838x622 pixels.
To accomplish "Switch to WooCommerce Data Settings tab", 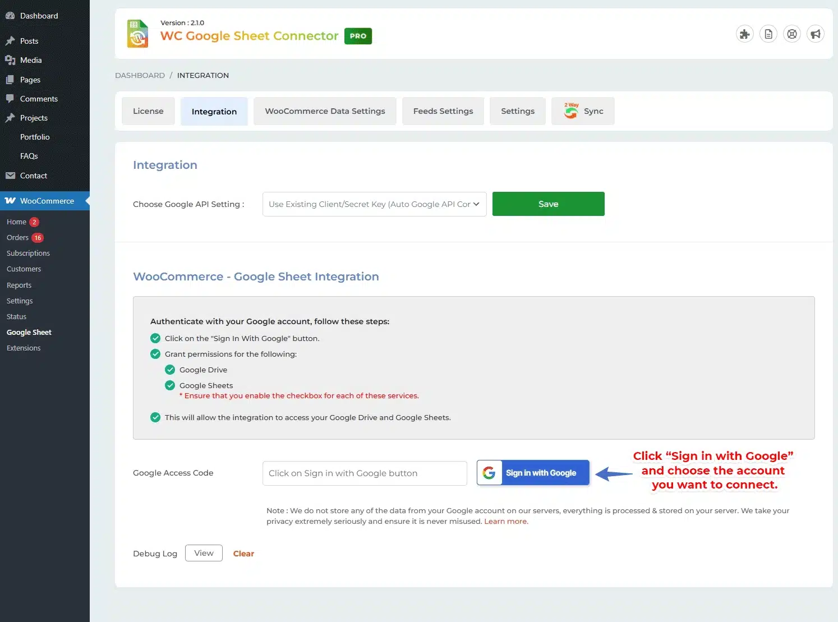I will tap(325, 111).
